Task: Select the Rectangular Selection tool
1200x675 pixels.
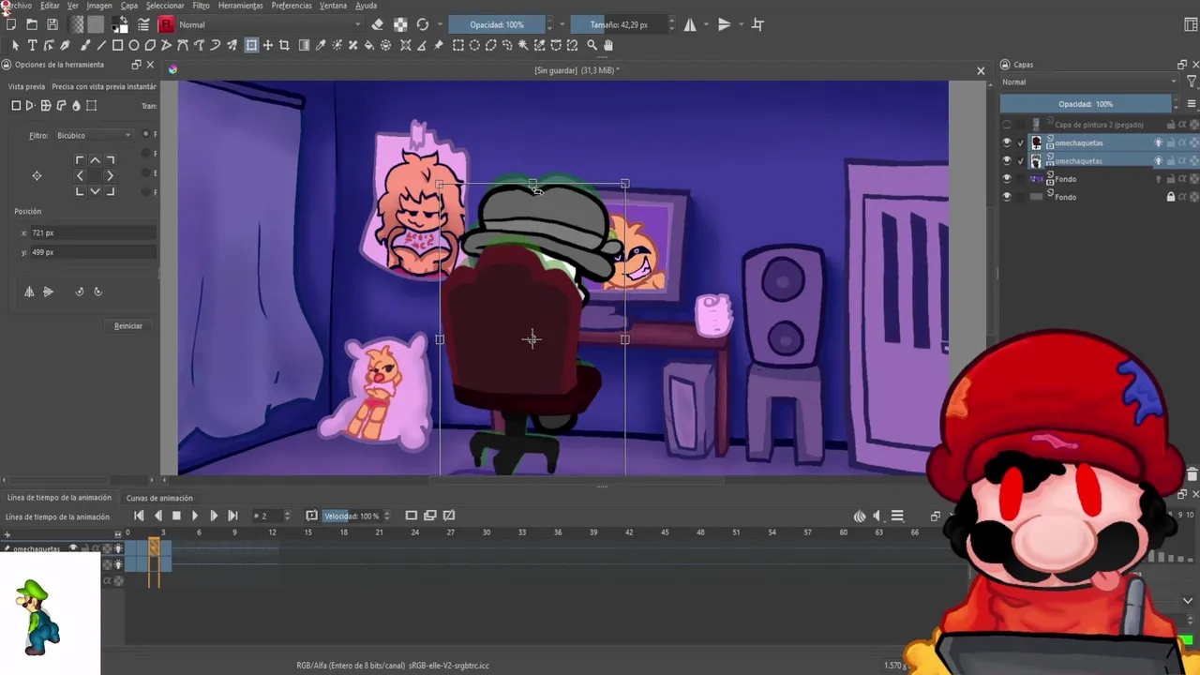Action: click(458, 45)
